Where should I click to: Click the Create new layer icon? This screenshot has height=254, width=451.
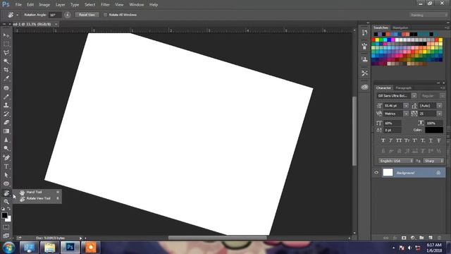tap(431, 238)
